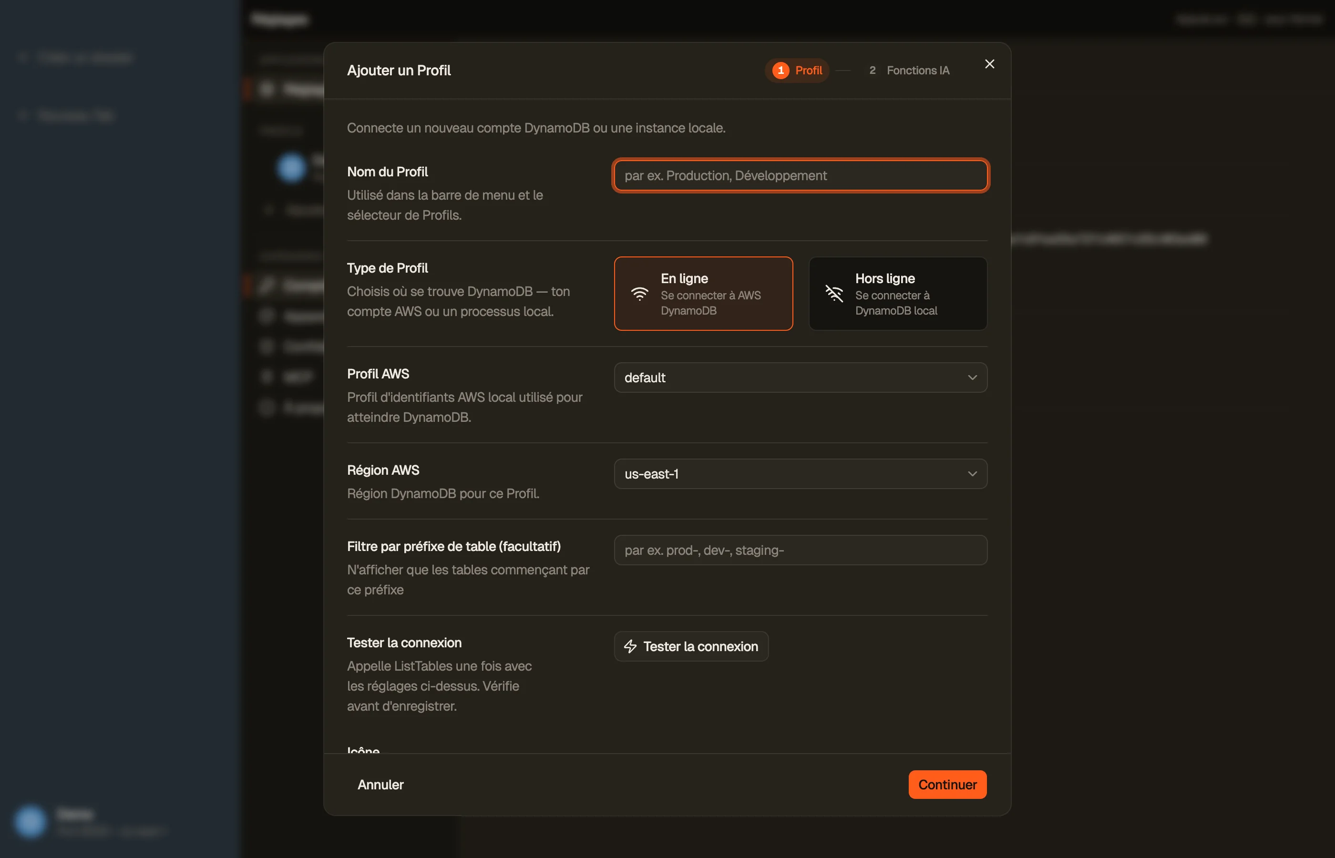Click the Continuer button
This screenshot has height=858, width=1335.
[947, 785]
